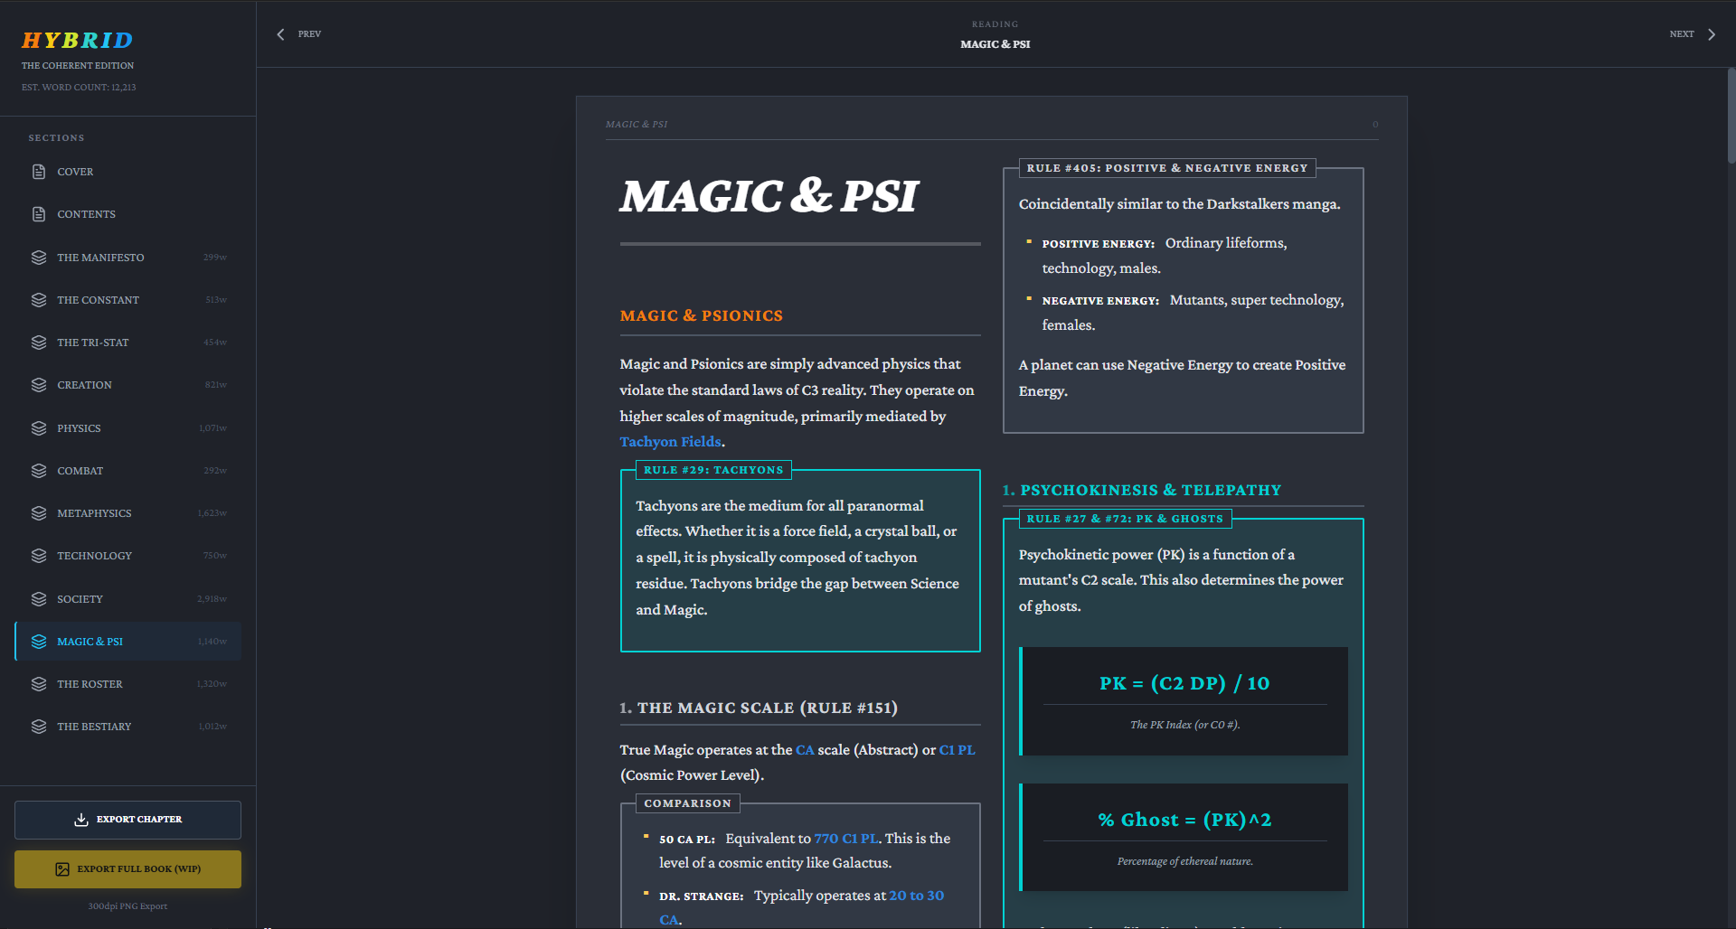Click the Combat section layers icon
Viewport: 1736px width, 929px height.
pos(39,471)
